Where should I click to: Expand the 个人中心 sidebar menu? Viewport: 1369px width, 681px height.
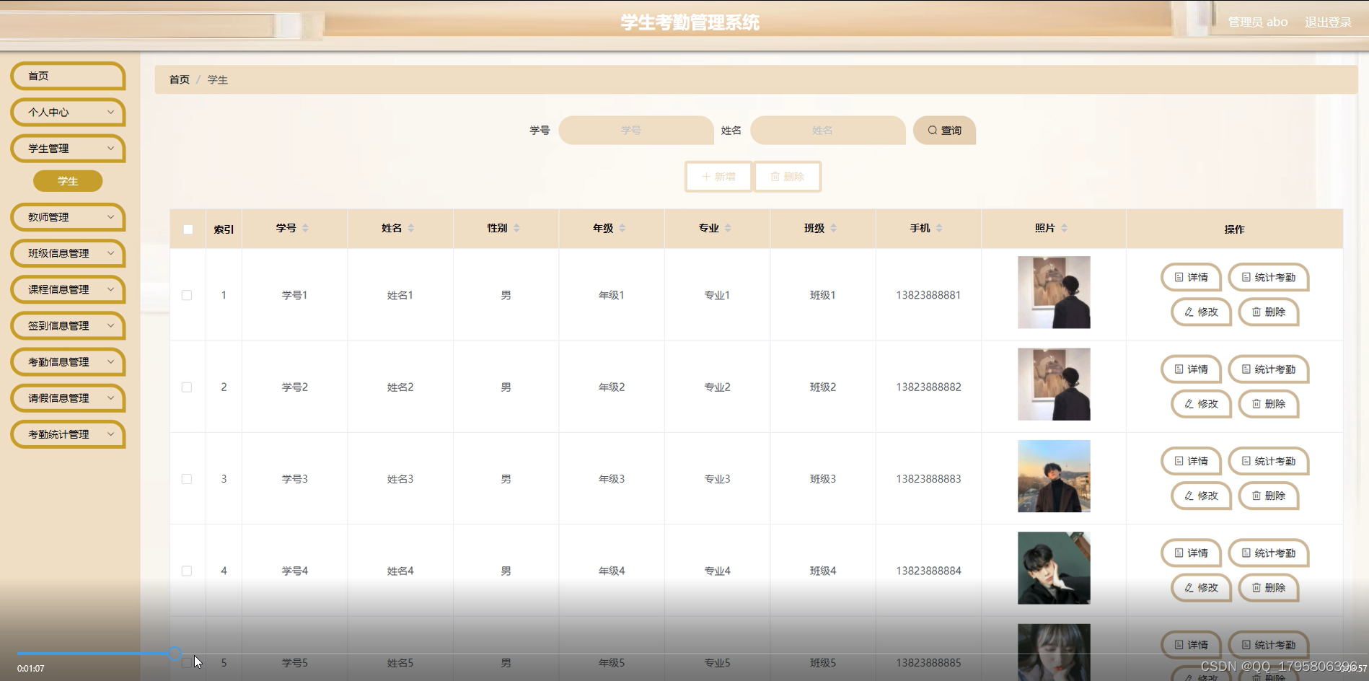68,112
